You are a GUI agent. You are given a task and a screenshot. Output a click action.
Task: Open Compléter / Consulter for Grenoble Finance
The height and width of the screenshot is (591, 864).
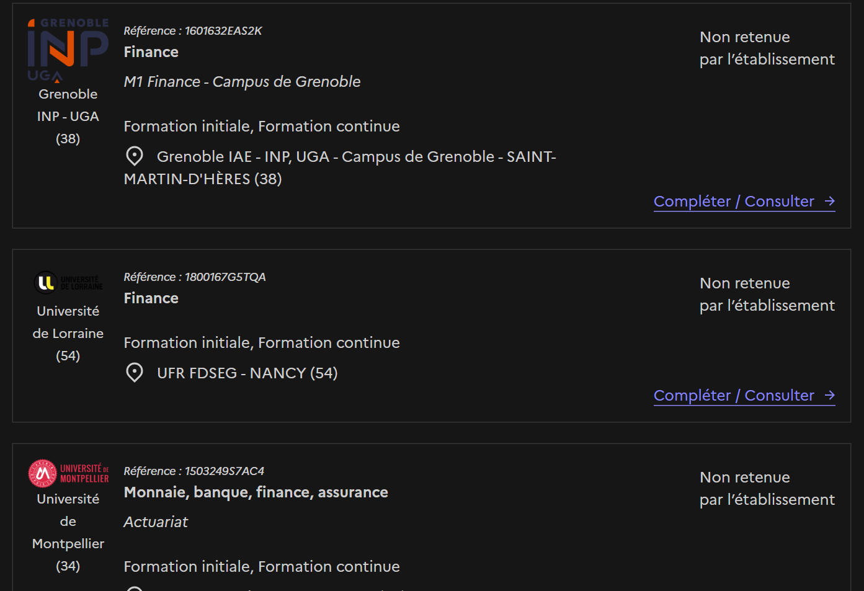[744, 202]
